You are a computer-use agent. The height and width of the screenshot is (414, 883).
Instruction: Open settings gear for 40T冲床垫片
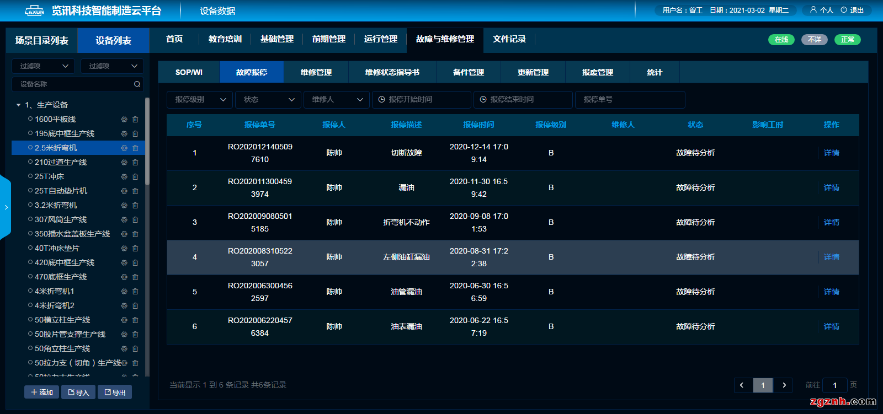[x=124, y=248]
